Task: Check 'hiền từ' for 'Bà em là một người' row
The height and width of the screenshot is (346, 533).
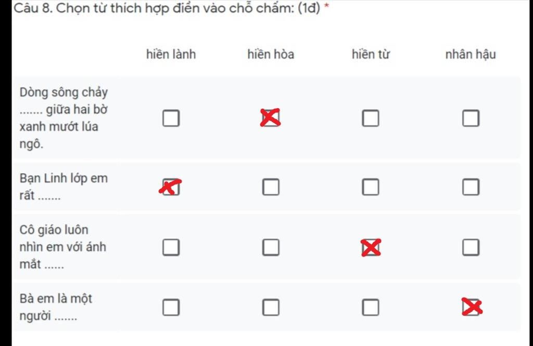Action: pos(371,307)
